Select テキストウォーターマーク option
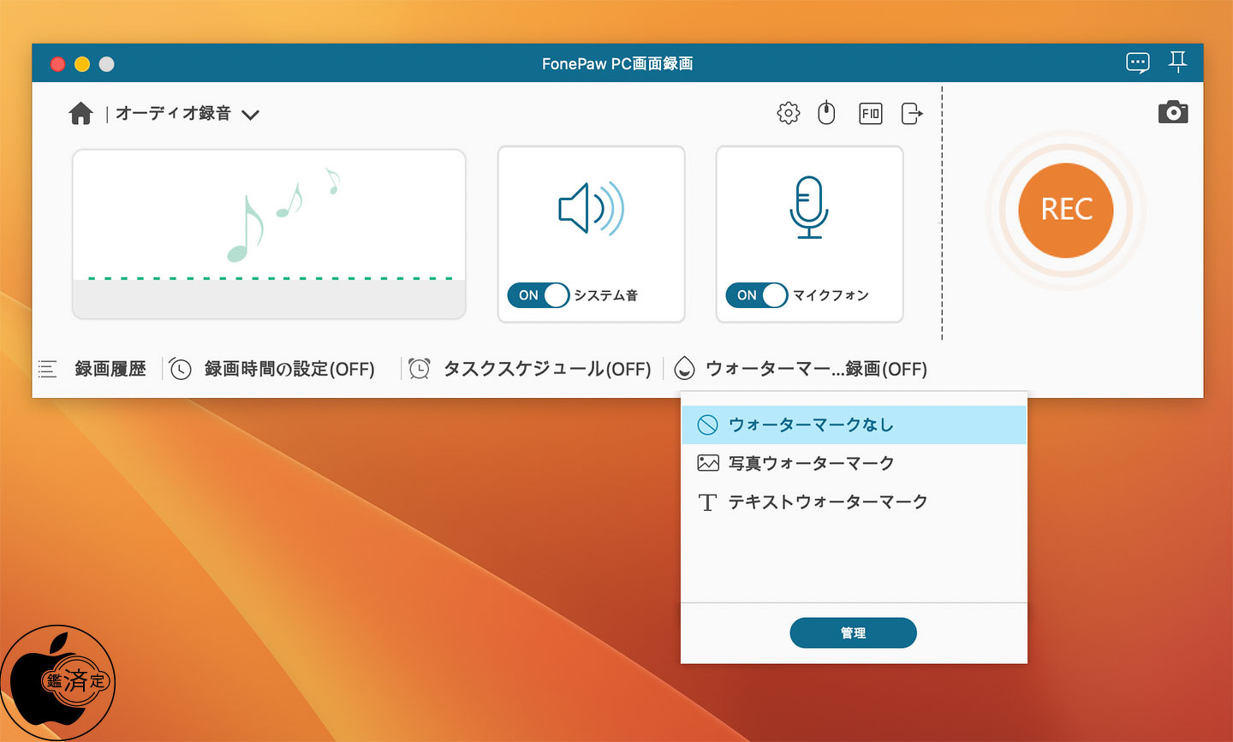The height and width of the screenshot is (742, 1233). click(854, 502)
